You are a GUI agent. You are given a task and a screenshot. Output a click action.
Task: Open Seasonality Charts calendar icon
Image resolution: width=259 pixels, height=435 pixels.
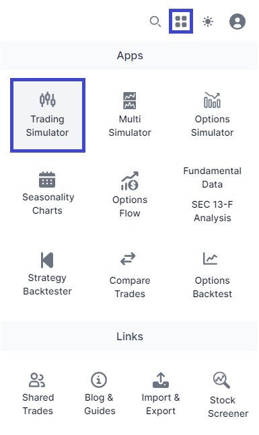click(x=47, y=180)
